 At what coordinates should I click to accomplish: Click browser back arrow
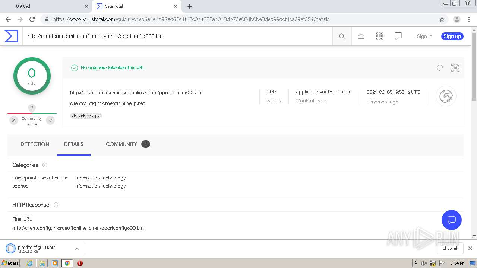tap(8, 19)
